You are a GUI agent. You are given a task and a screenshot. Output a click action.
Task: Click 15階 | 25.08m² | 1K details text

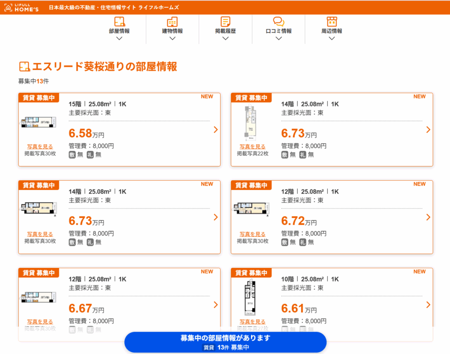[x=98, y=104]
